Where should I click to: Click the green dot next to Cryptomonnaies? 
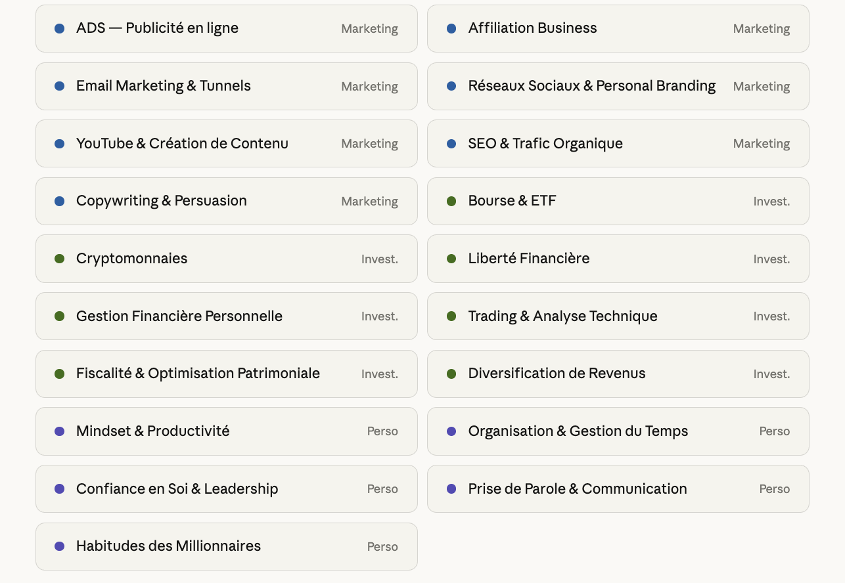[60, 259]
